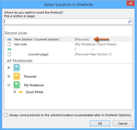This screenshot has height=130, width=137.
Task: Select the unnamed teal section icon
Action: (9, 49)
